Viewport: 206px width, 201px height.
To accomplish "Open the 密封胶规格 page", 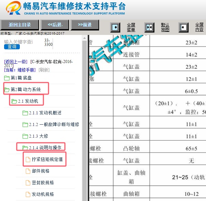I will point(43,183).
